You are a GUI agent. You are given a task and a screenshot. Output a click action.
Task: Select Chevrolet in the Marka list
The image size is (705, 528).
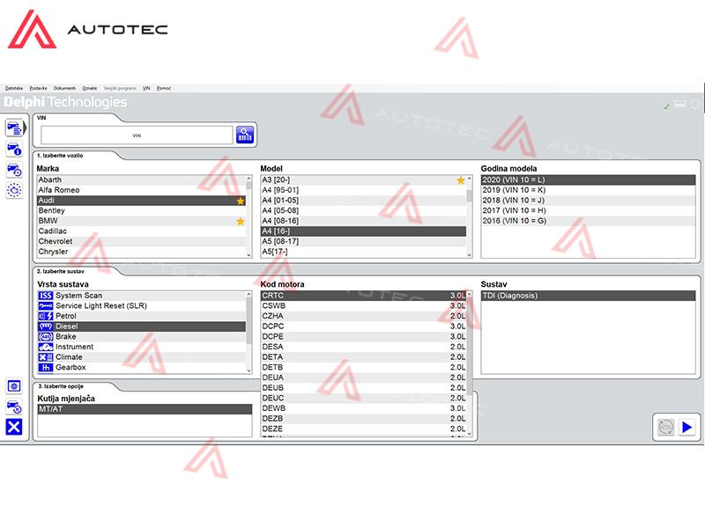click(141, 241)
